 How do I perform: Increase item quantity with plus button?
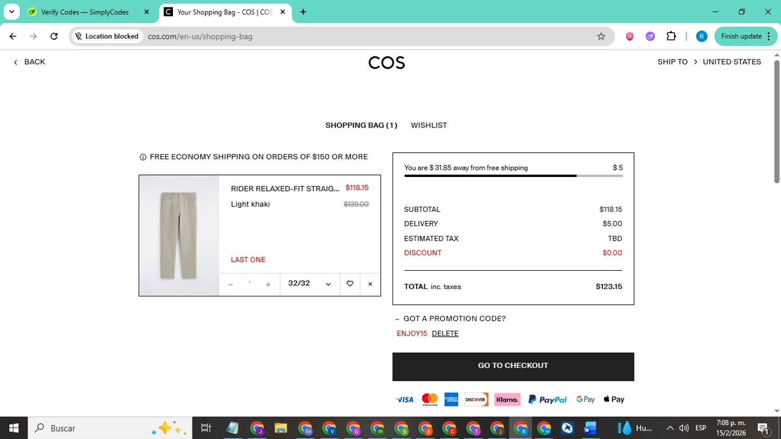tap(268, 284)
